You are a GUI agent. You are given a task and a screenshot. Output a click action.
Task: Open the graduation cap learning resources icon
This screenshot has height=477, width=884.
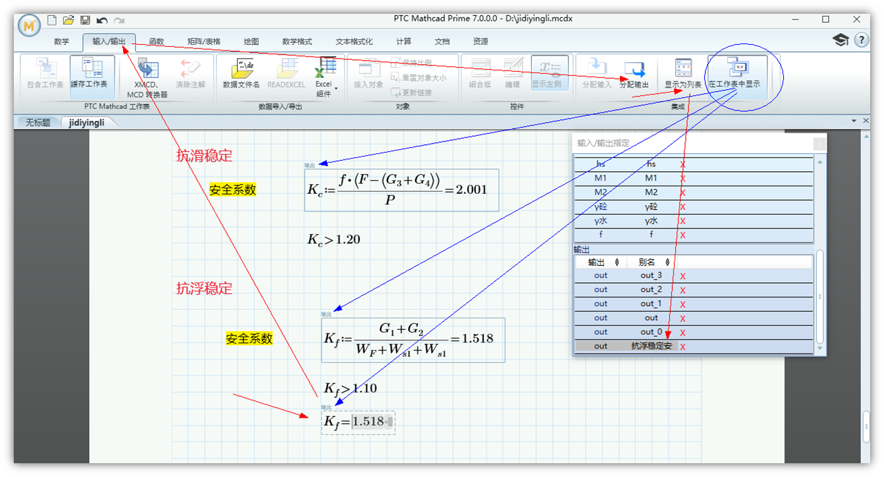pyautogui.click(x=840, y=40)
